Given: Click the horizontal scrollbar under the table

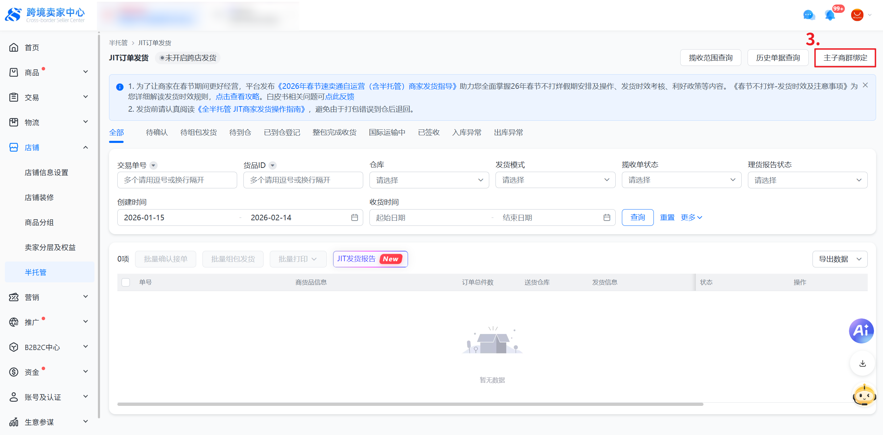Looking at the screenshot, I should (x=410, y=404).
